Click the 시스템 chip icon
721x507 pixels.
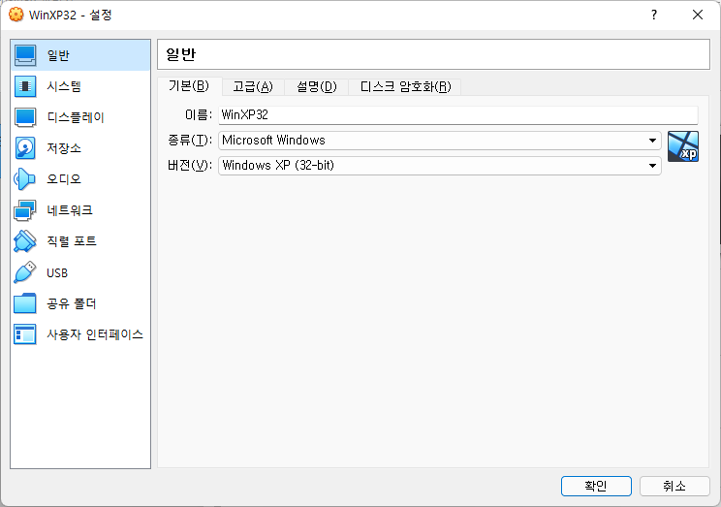[x=25, y=86]
